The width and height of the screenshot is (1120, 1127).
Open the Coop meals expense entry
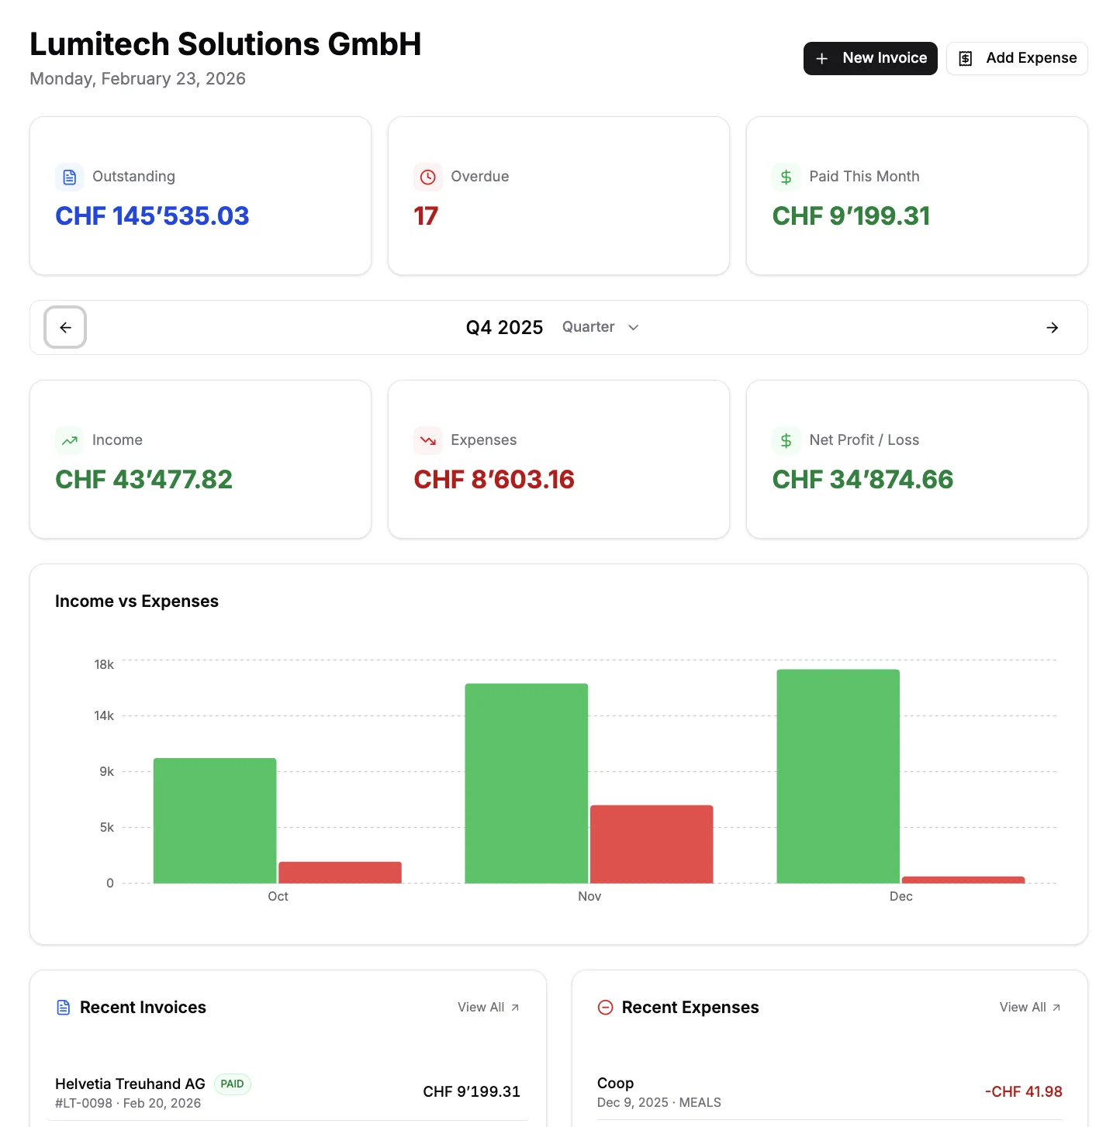coord(829,1092)
